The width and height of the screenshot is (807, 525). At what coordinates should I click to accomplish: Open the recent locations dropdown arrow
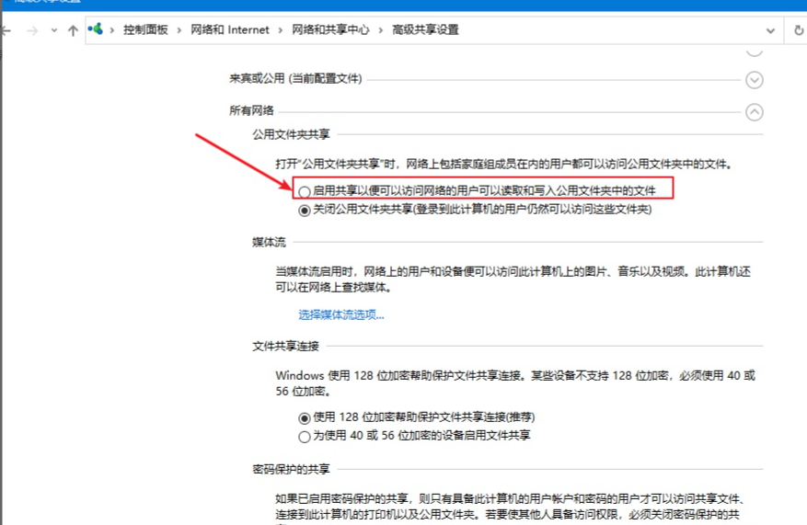53,30
